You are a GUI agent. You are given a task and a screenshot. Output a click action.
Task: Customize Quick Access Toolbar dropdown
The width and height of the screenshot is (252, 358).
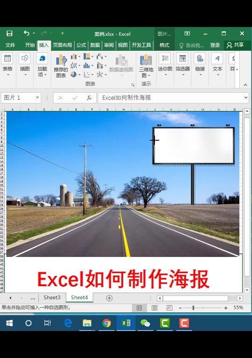point(63,34)
